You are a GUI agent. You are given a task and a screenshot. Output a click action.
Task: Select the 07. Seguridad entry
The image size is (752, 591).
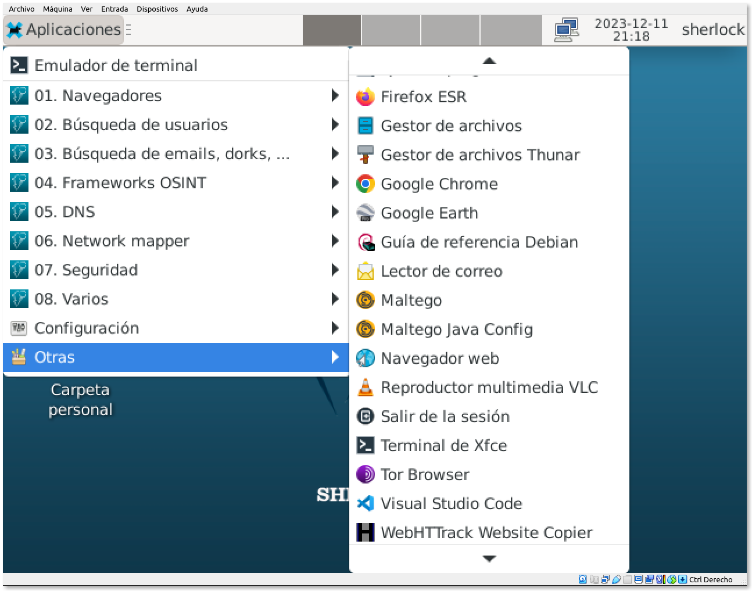click(x=176, y=270)
